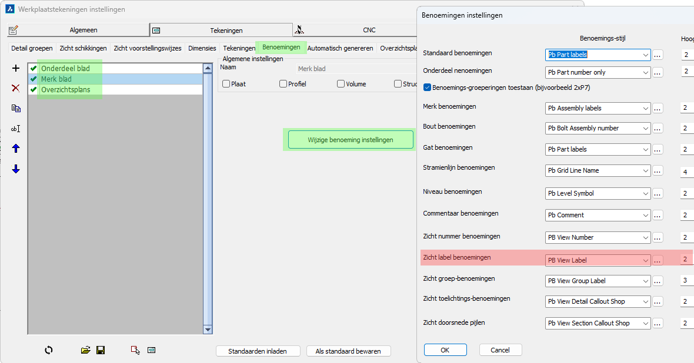The width and height of the screenshot is (694, 363).
Task: Click the rename icon in left sidebar
Action: (x=16, y=129)
